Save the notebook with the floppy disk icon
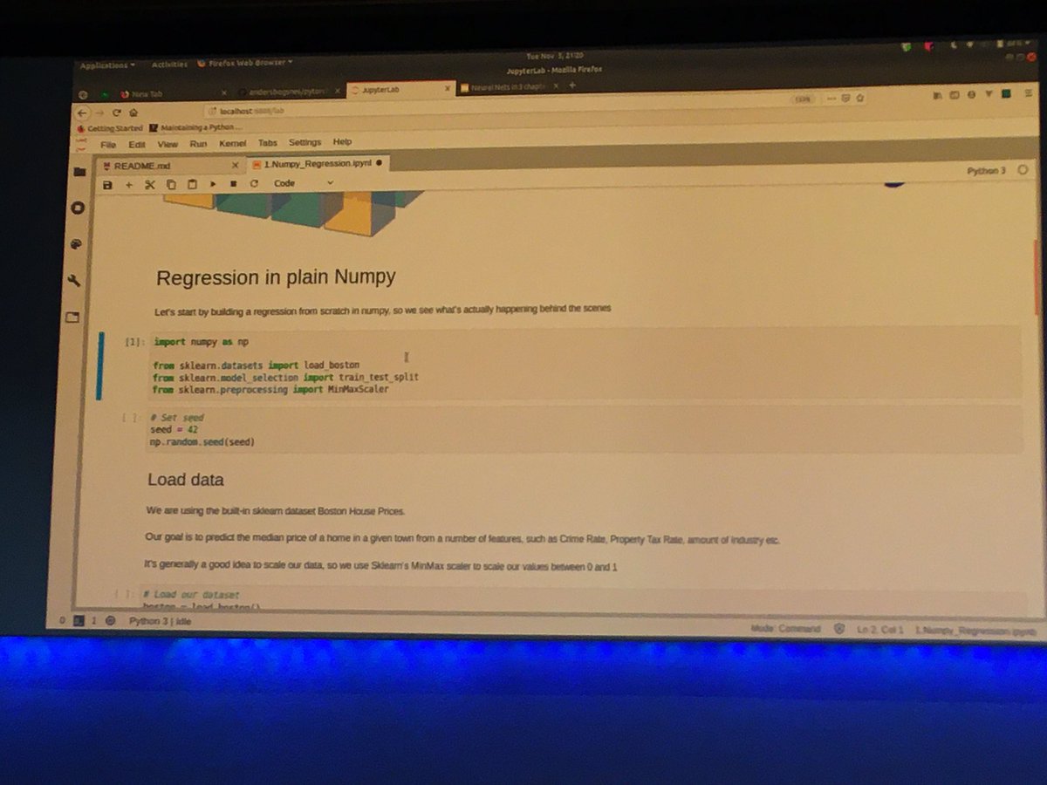1047x785 pixels. [x=108, y=185]
